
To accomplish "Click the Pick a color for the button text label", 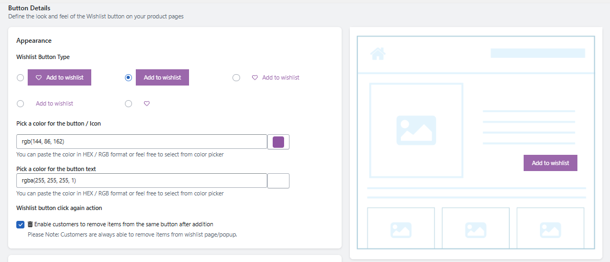I will 56,169.
